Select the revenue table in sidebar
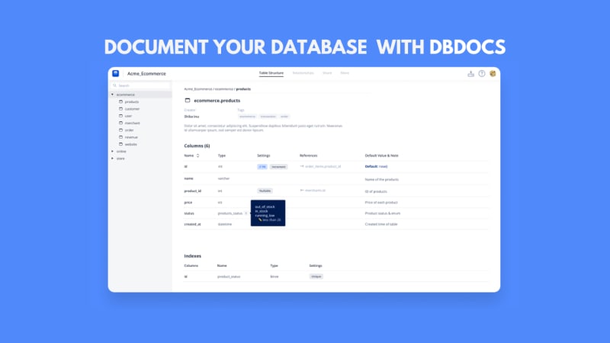The image size is (610, 343). [131, 137]
